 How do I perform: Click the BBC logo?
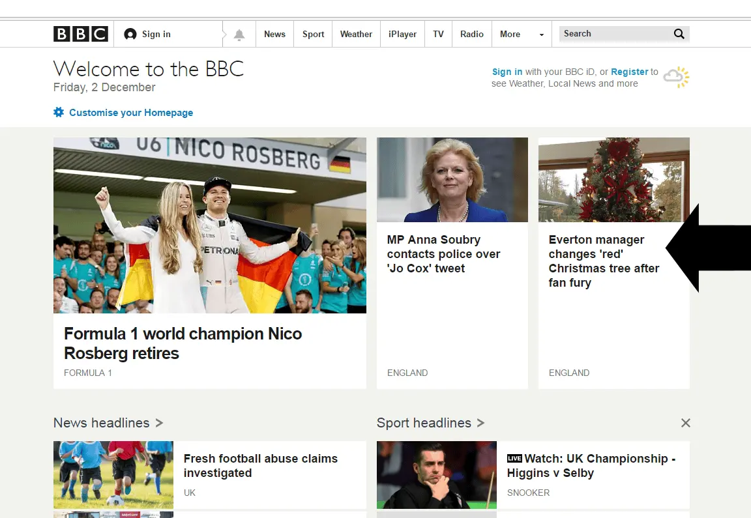coord(81,34)
